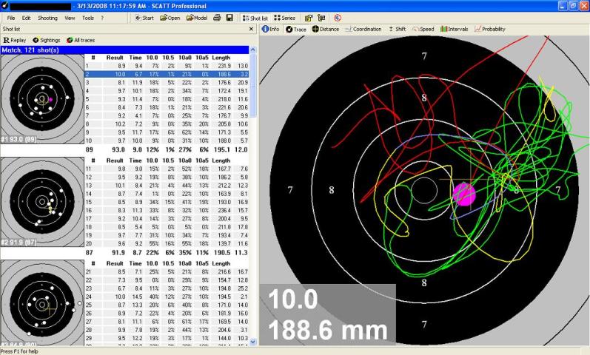The width and height of the screenshot is (590, 355).
Task: Click the SCATT app icon in title bar
Action: point(5,6)
